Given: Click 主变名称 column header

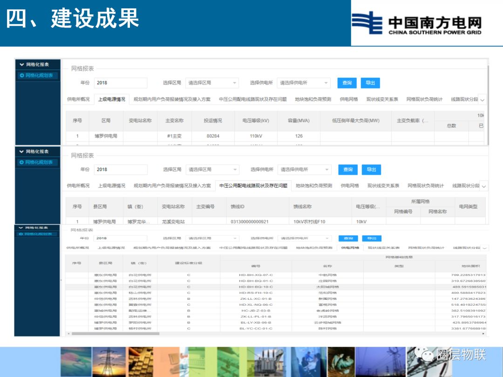Looking at the screenshot, I should [x=175, y=121].
